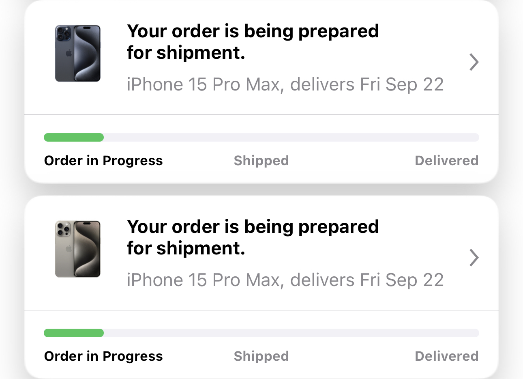Select "Delivered" stage on Blue Titanium order
523x379 pixels.
[446, 161]
